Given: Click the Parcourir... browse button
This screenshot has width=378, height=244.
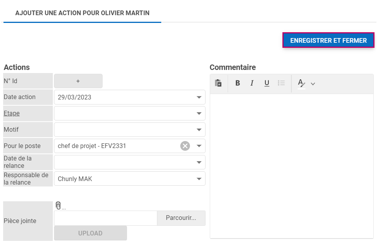Looking at the screenshot, I should (x=181, y=218).
